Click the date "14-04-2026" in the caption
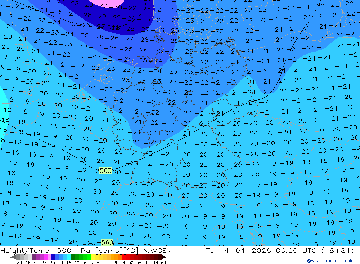Viewport: 360px width, 264px height. click(x=246, y=250)
